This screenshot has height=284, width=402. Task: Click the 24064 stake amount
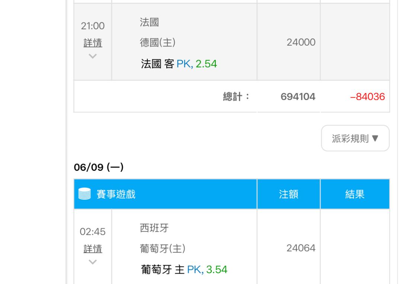(301, 248)
